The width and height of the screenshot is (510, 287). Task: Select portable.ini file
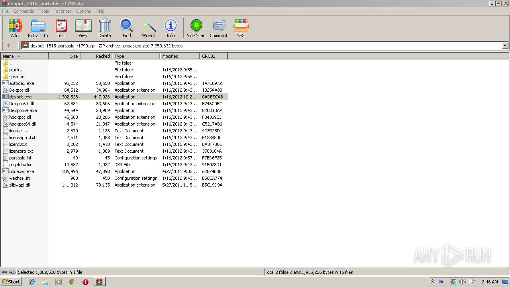click(20, 158)
